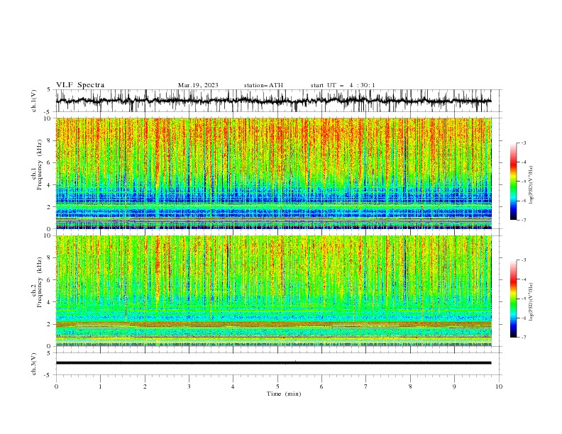562x434 pixels.
Task: Click the '-3' value on upper color scale
Action: [x=523, y=143]
